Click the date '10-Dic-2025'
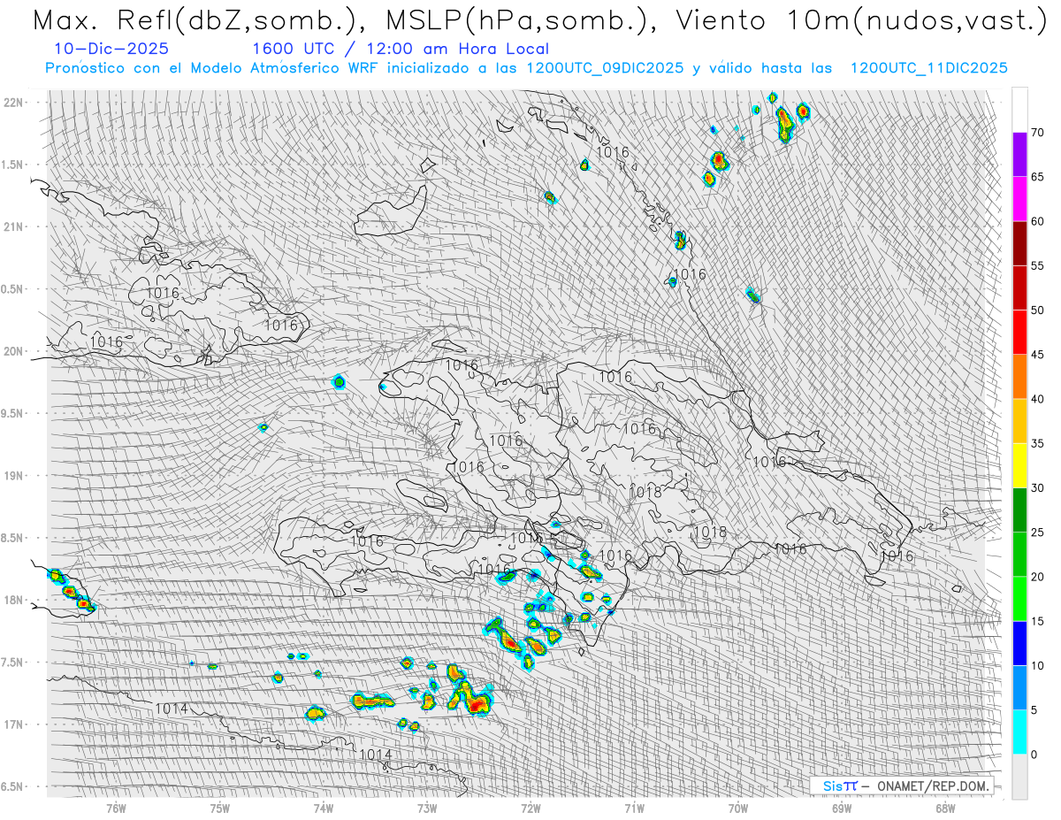The image size is (1061, 820). point(111,49)
